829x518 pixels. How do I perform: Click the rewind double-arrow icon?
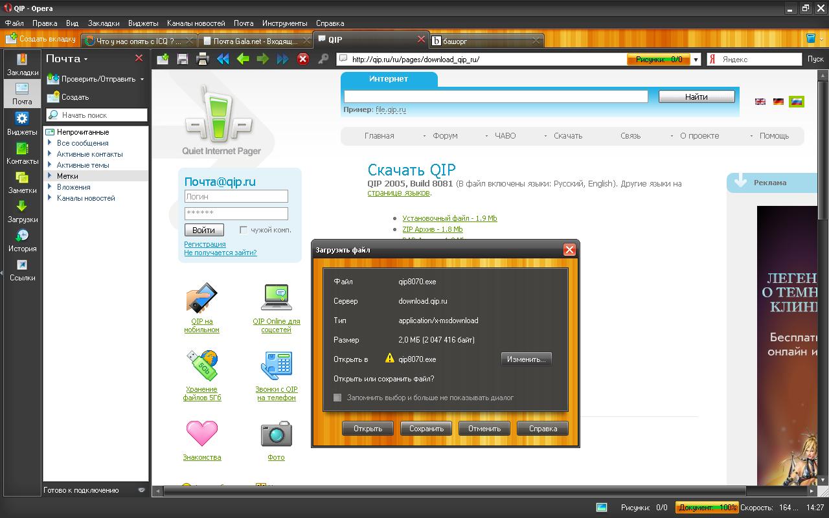point(223,59)
